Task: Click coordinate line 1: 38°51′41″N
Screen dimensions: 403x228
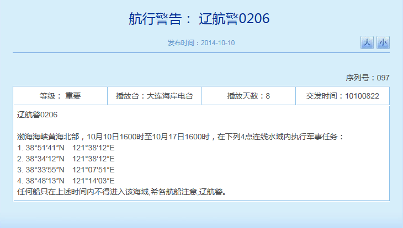Action: coord(41,148)
